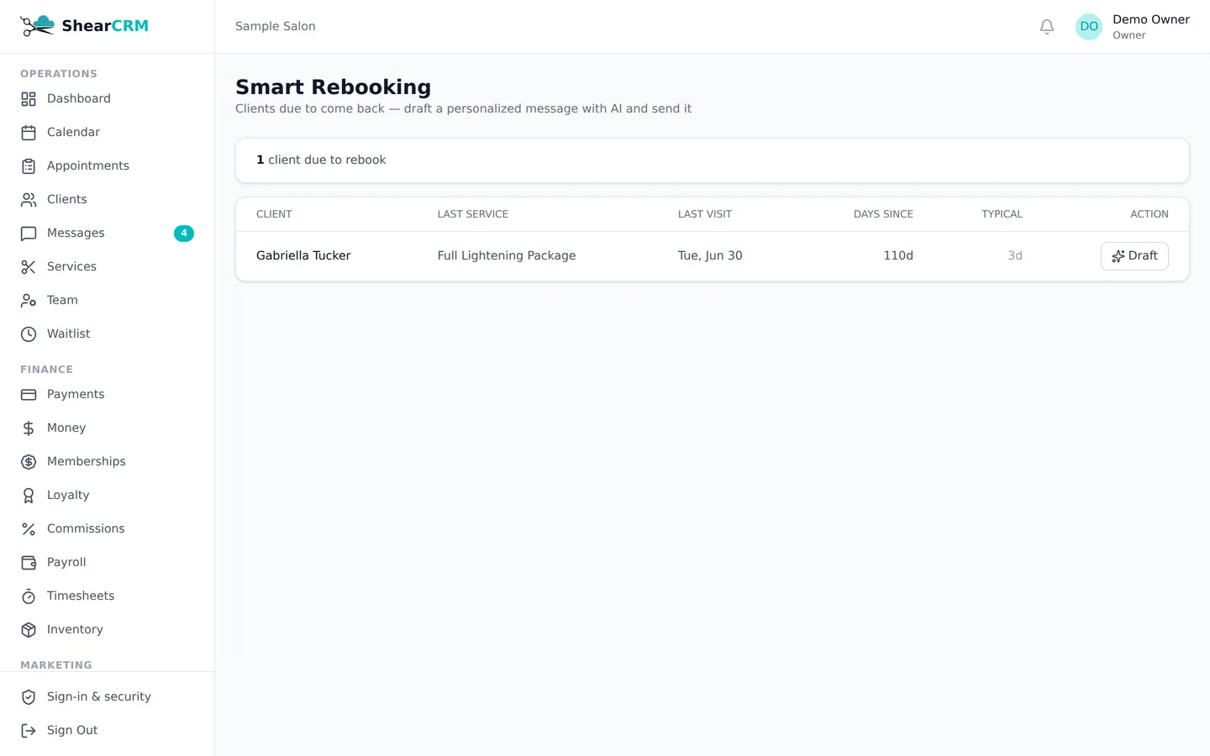
Task: Click the Timesheets stopwatch icon
Action: [x=29, y=596]
